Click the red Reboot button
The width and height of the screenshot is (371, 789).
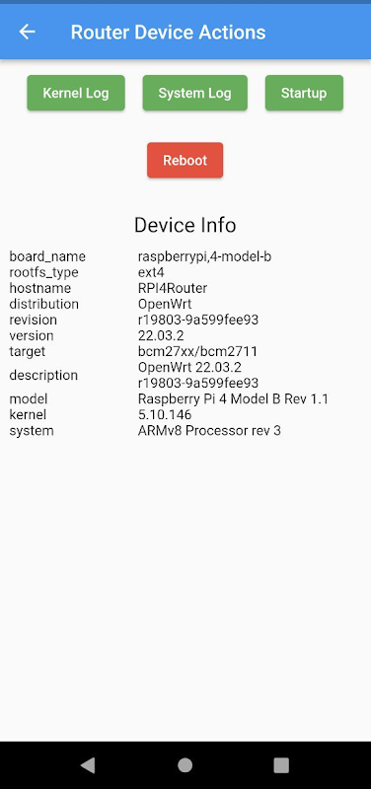185,161
